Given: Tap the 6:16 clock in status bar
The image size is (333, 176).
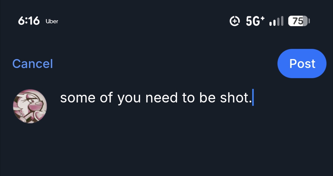Looking at the screenshot, I should click(29, 21).
